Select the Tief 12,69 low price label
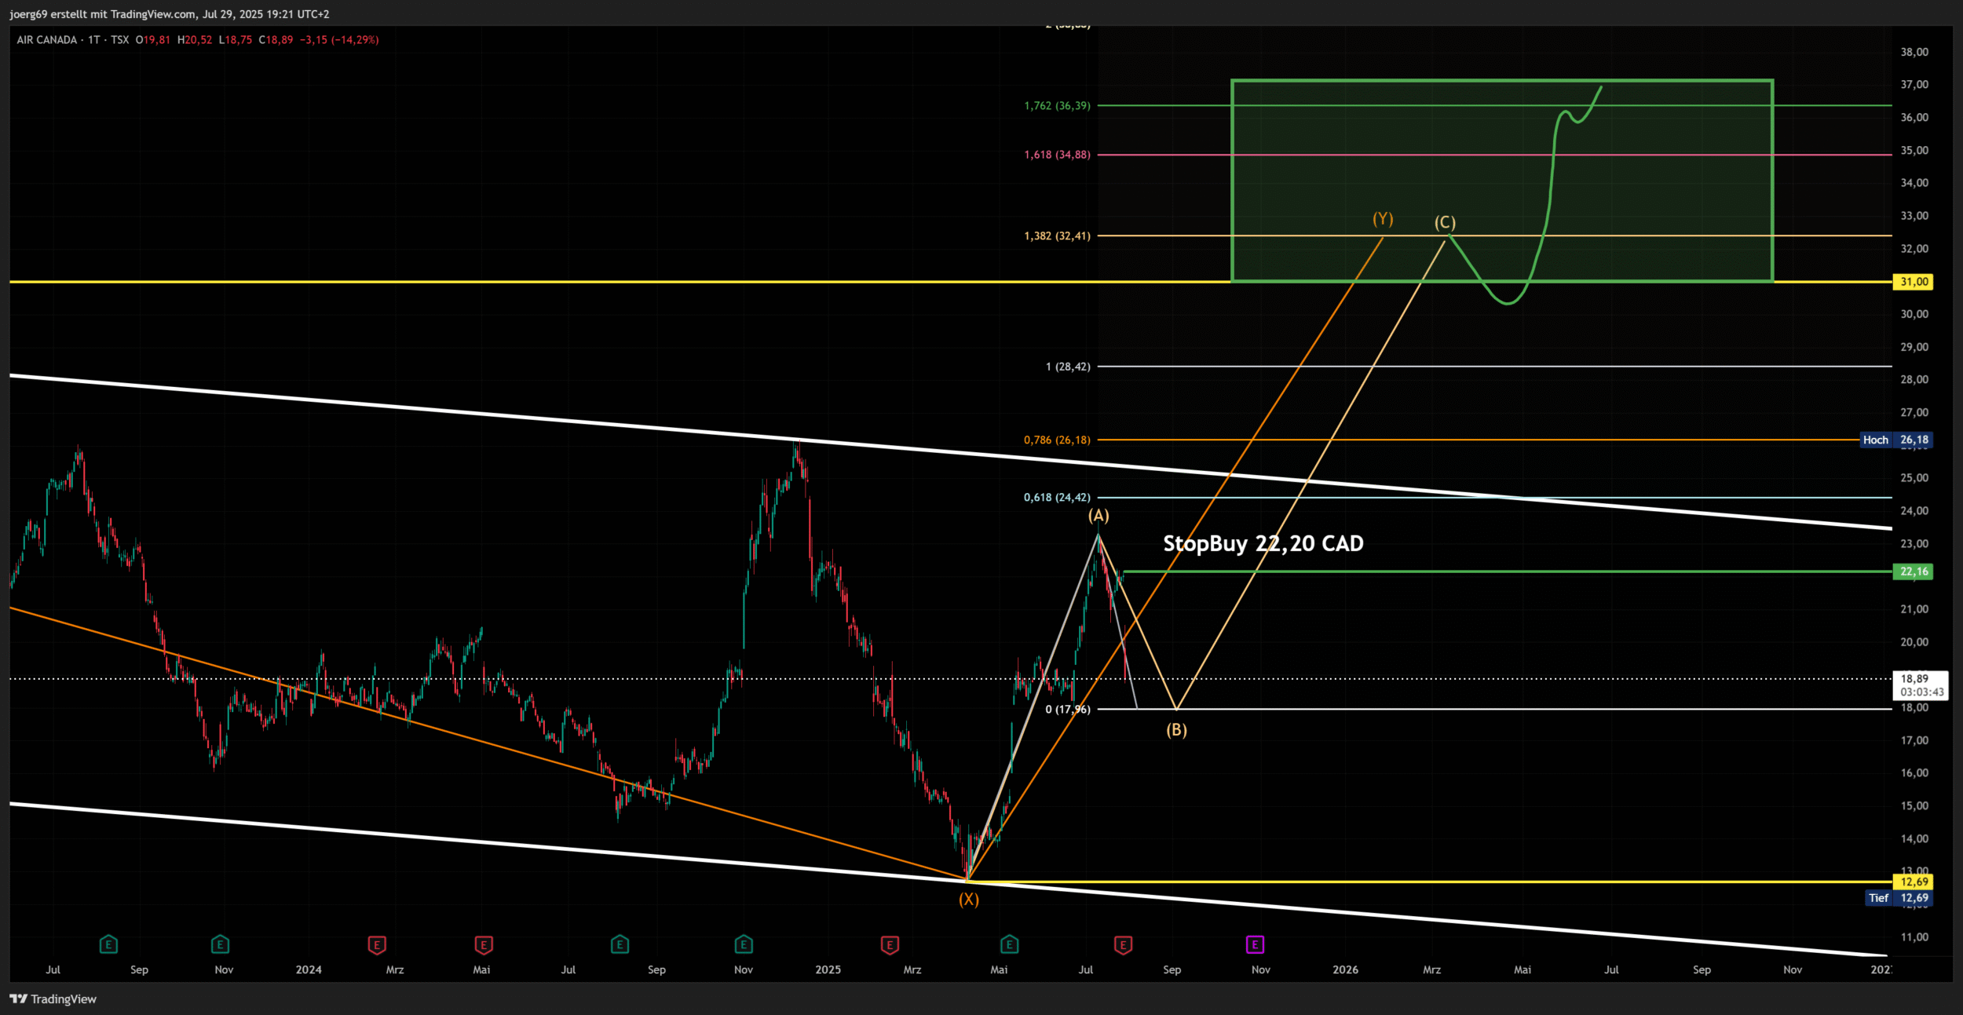This screenshot has height=1015, width=1963. (1898, 898)
